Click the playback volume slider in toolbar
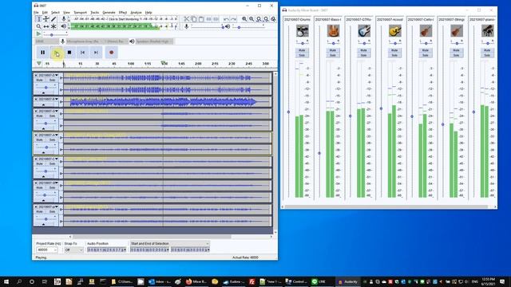This screenshot has height=287, width=511. (x=248, y=27)
